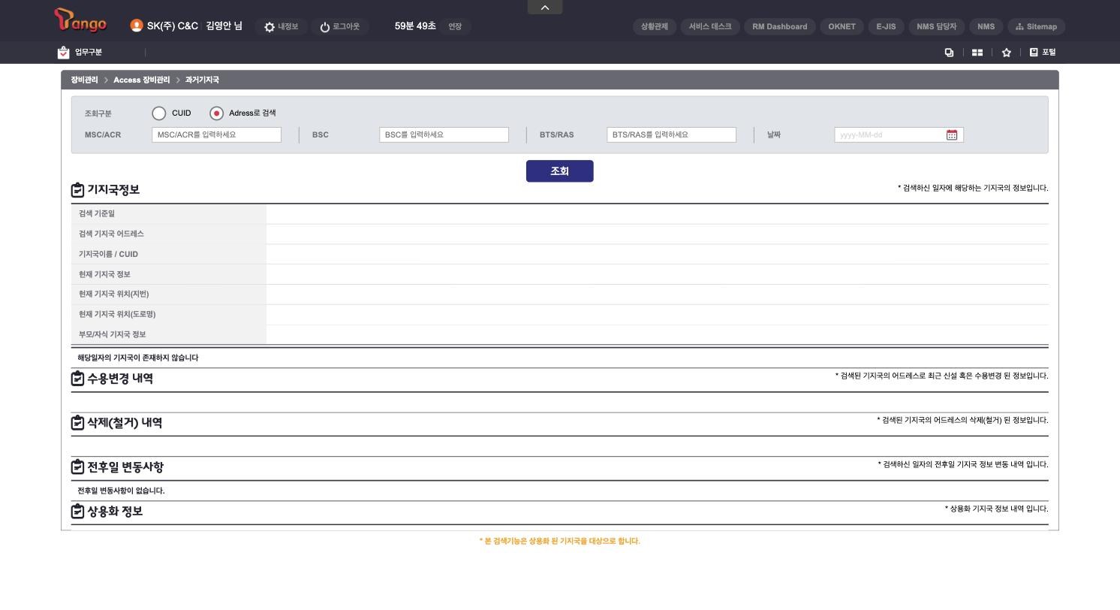Click the favorites star icon

click(1006, 53)
